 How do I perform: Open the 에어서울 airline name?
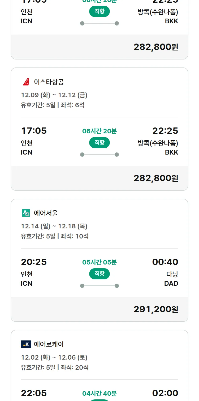click(46, 213)
